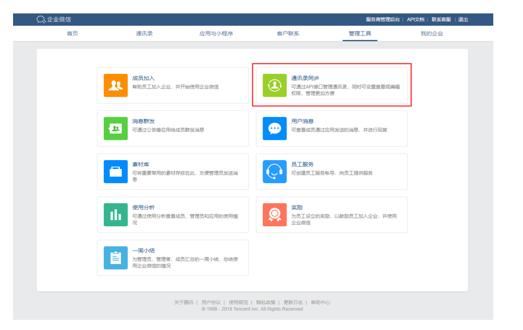The width and height of the screenshot is (523, 330).
Task: Go to the 通讯录 tab
Action: [144, 34]
